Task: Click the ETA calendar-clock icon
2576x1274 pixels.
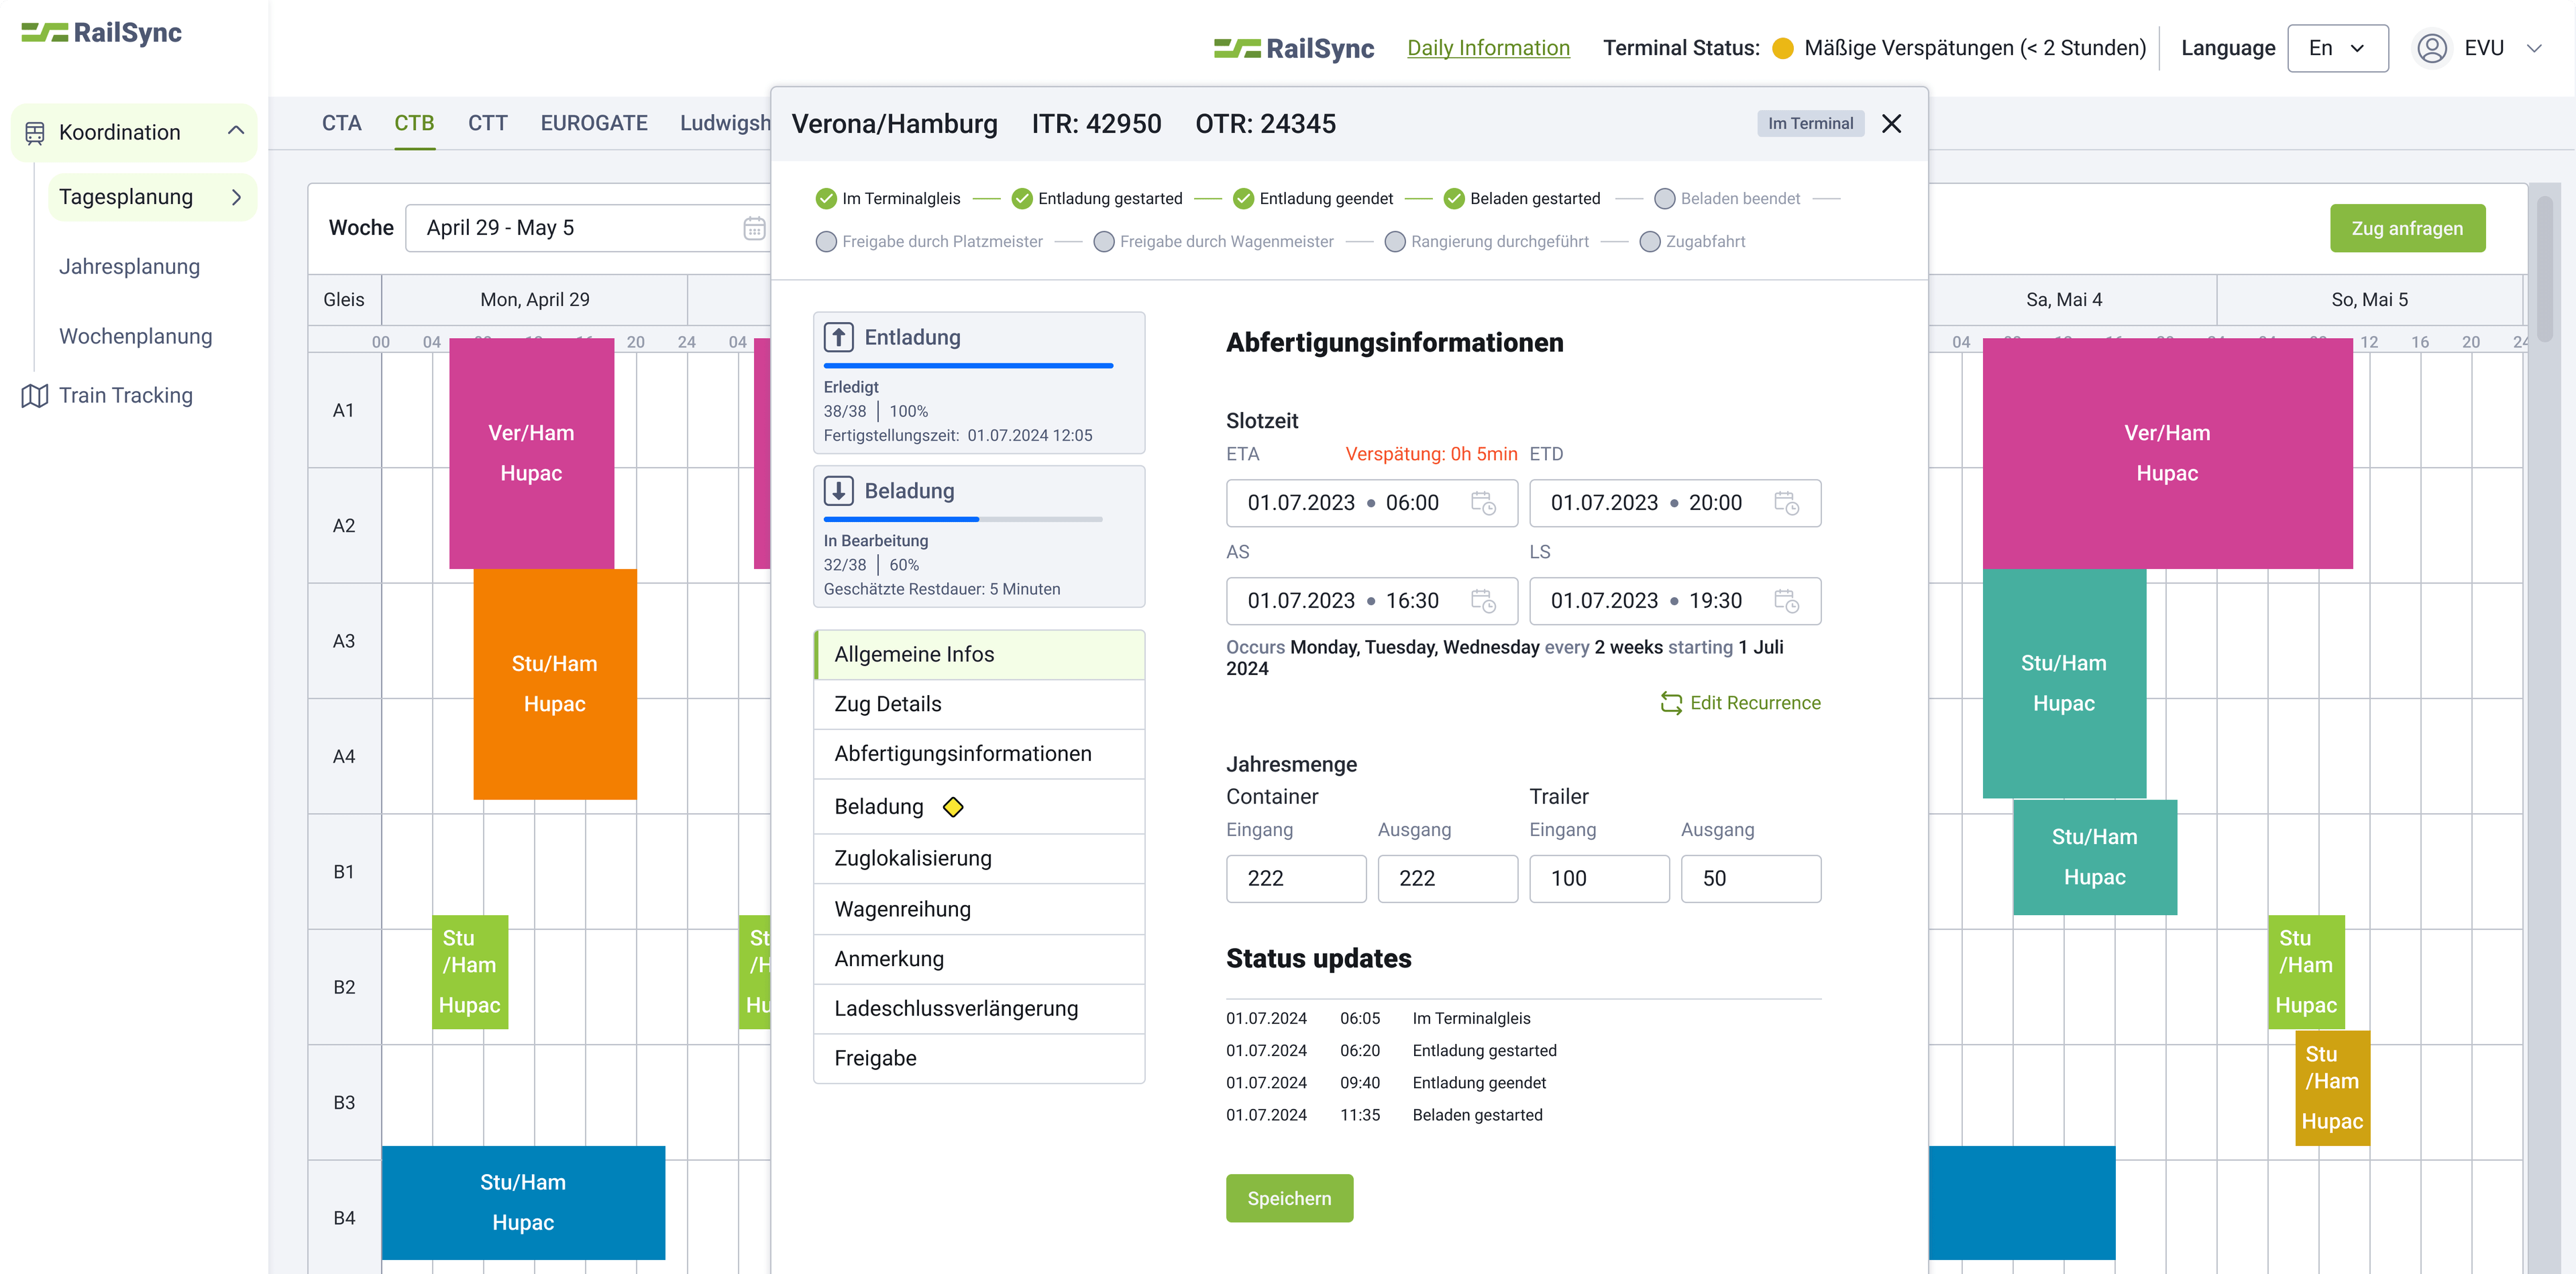Action: pos(1483,503)
